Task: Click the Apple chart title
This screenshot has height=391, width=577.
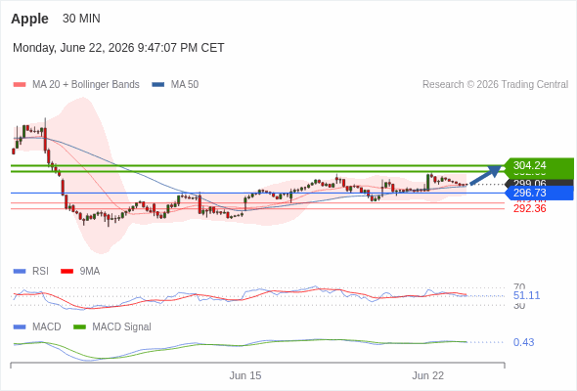Action: (x=29, y=19)
